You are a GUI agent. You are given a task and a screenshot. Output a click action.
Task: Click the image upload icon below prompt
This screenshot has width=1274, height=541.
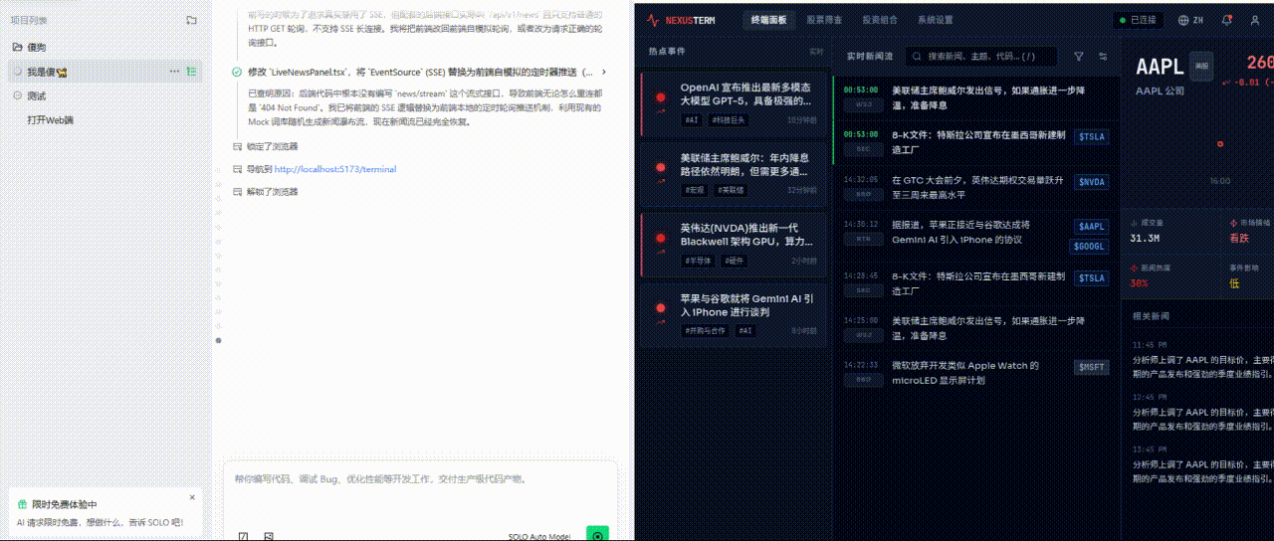pos(269,536)
